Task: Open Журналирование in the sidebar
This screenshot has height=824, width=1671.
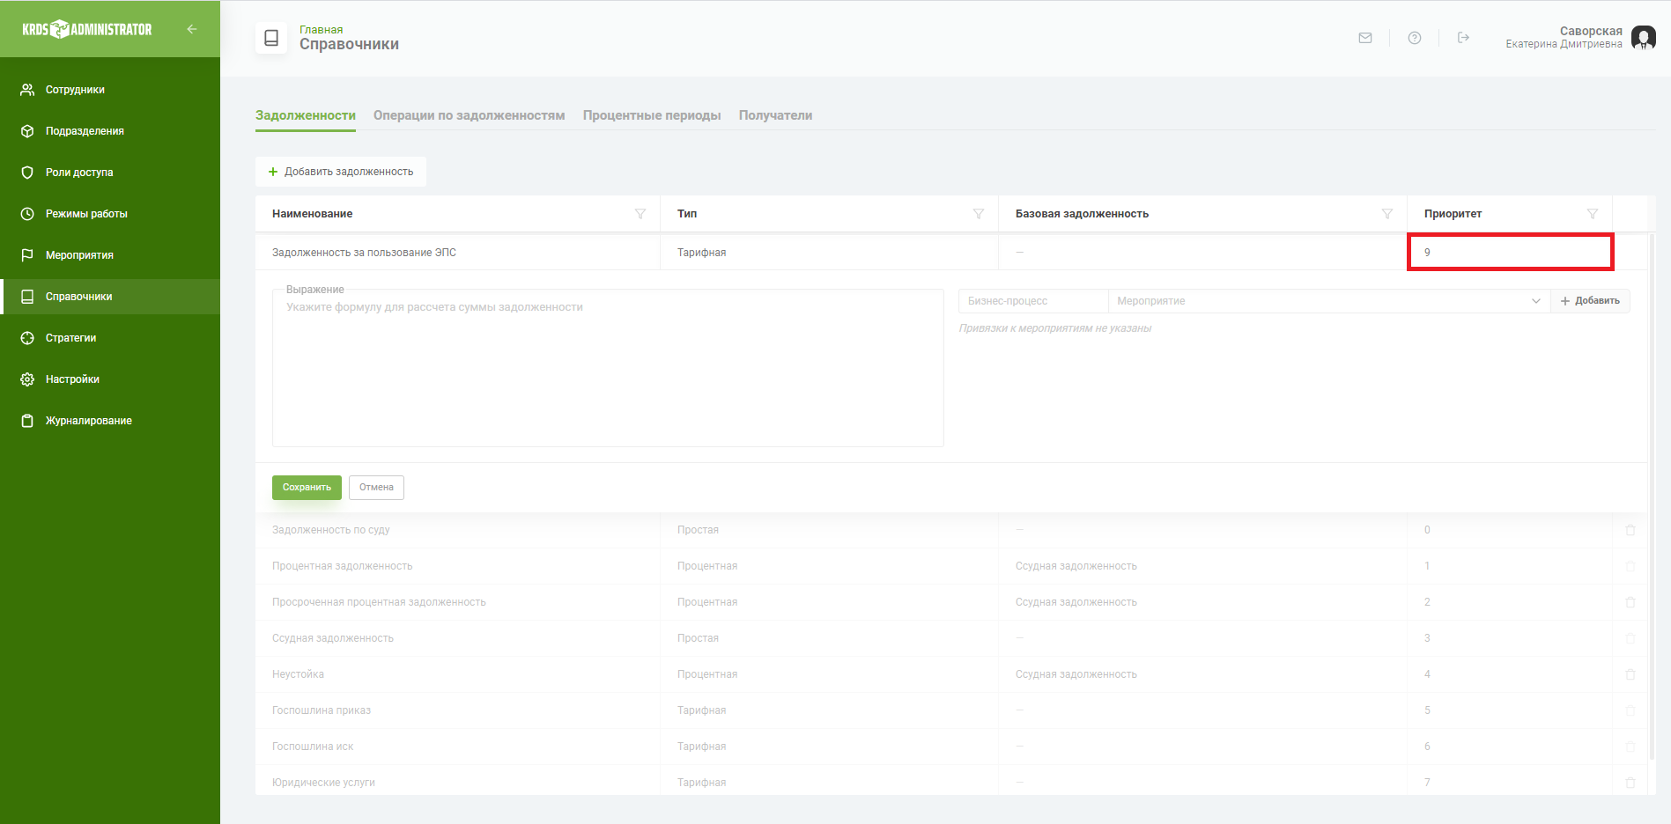Action: click(110, 421)
